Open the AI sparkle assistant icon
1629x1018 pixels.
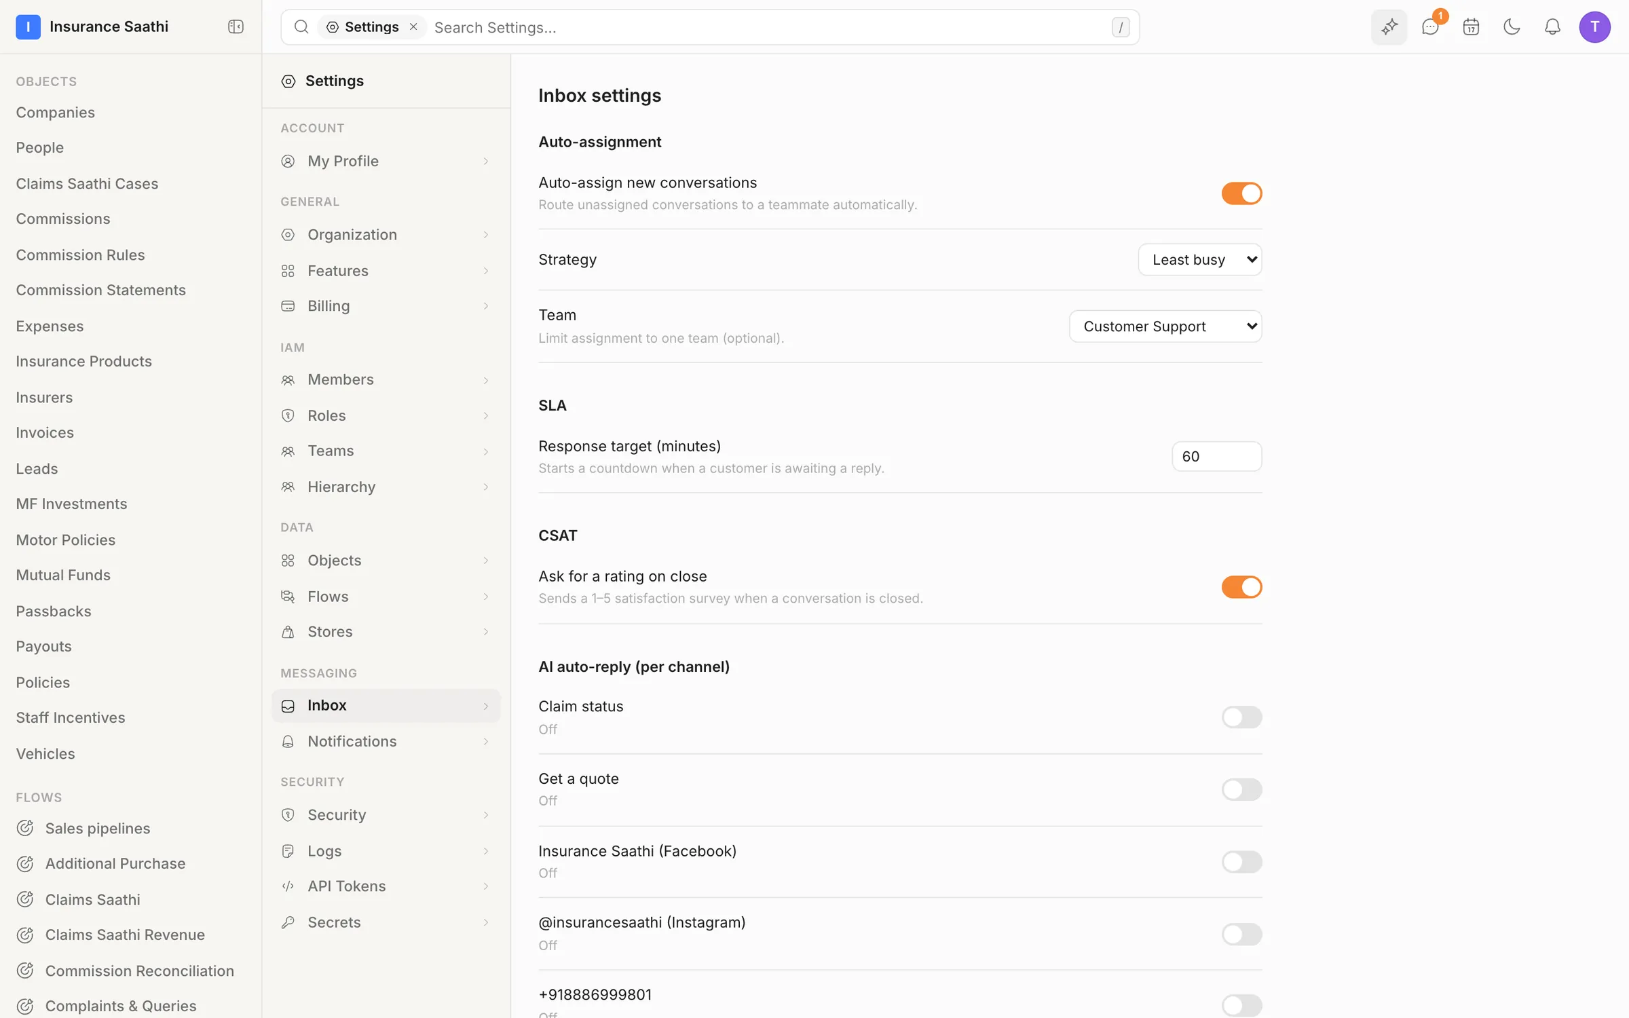pos(1389,27)
